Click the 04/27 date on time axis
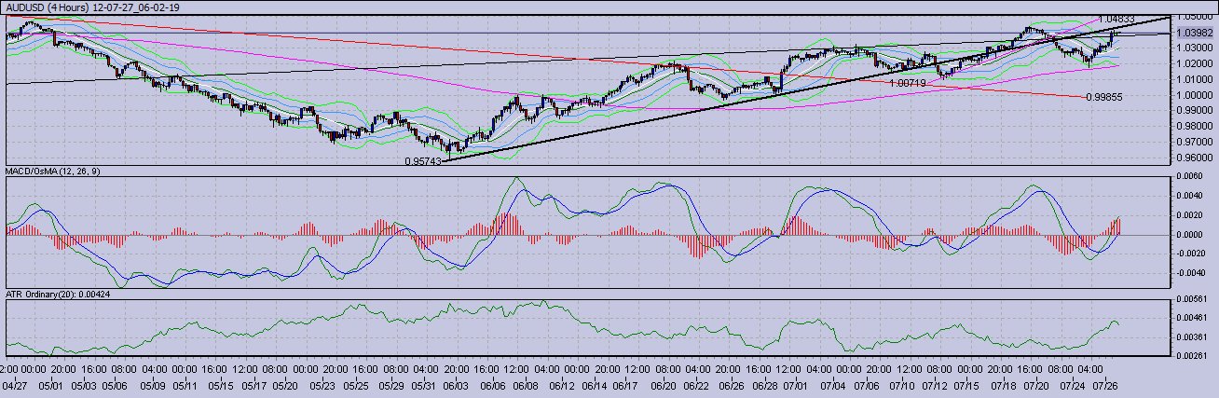The height and width of the screenshot is (398, 1219). point(16,384)
